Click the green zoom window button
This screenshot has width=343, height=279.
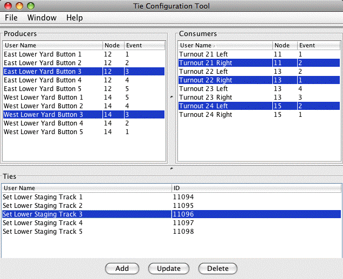pos(31,6)
